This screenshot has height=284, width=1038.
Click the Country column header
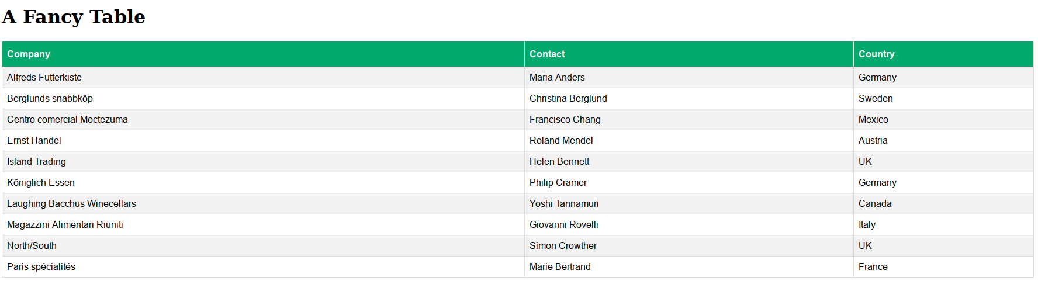click(x=876, y=54)
